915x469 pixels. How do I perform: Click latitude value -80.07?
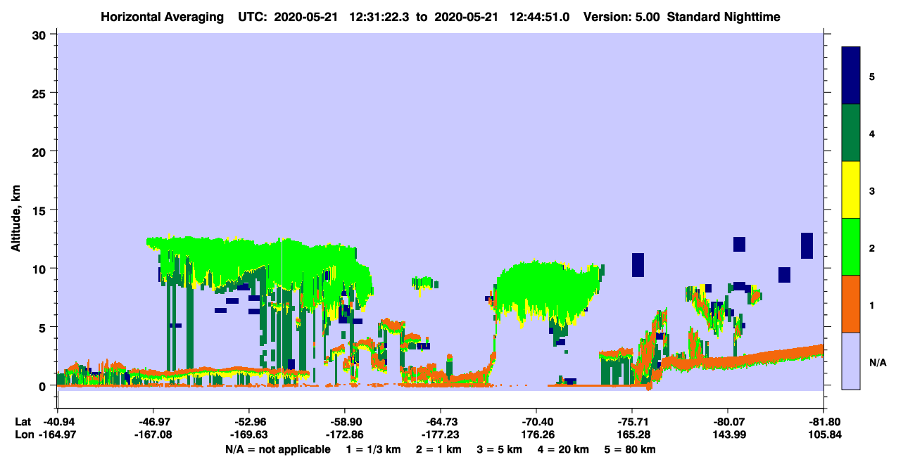727,422
